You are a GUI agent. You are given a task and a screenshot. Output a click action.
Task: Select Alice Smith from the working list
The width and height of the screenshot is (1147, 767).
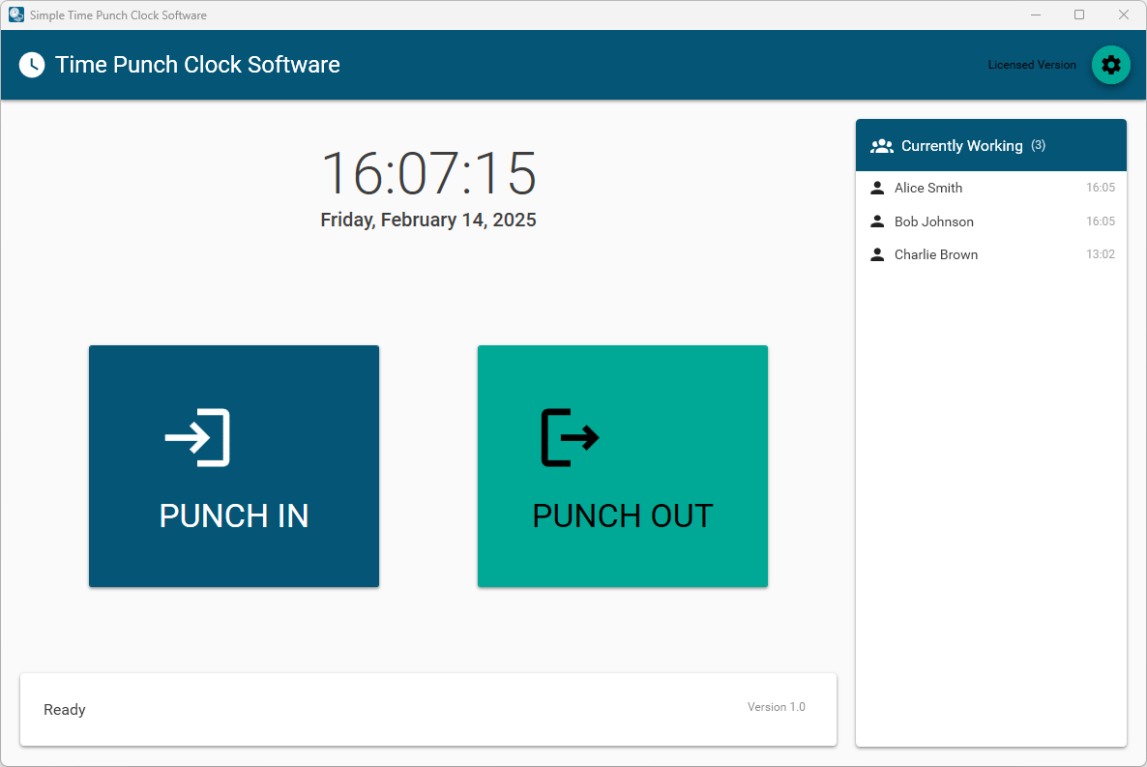(x=927, y=187)
